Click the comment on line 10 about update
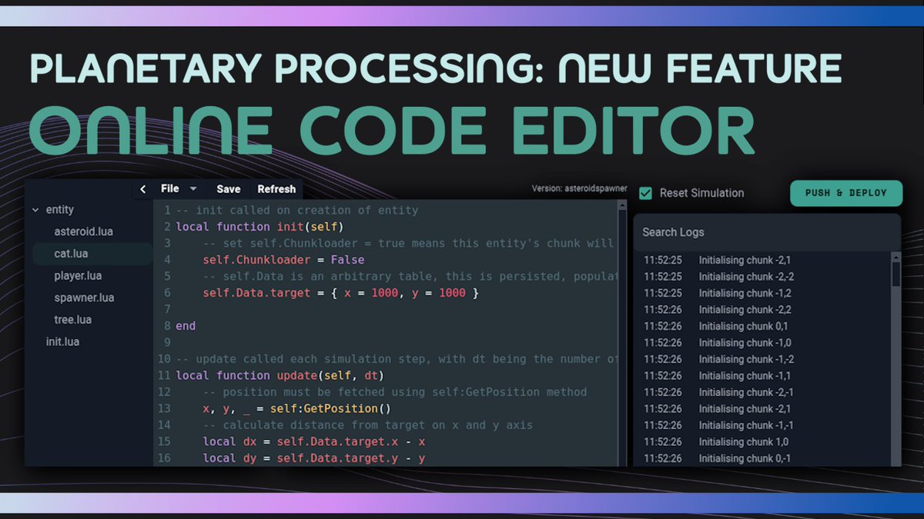The image size is (924, 519). [397, 359]
